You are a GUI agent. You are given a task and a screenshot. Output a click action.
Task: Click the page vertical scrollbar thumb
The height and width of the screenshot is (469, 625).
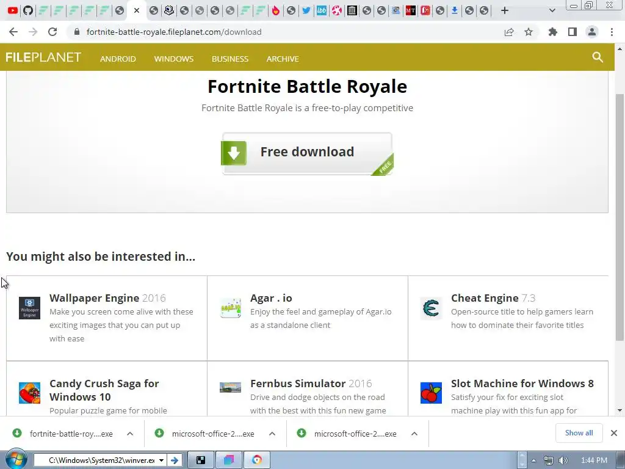pyautogui.click(x=620, y=217)
